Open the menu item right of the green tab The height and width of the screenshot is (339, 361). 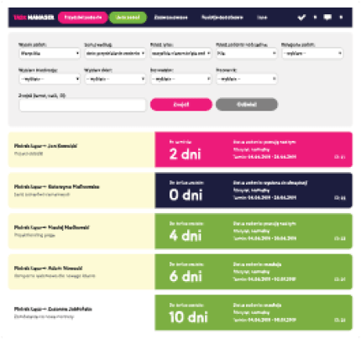click(x=170, y=18)
